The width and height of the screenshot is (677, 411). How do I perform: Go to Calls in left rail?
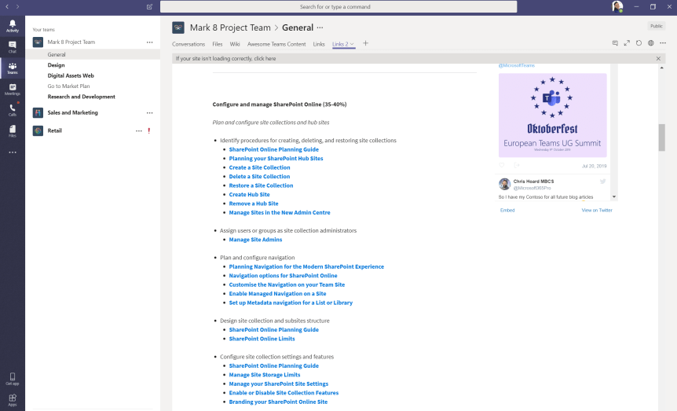coord(12,109)
